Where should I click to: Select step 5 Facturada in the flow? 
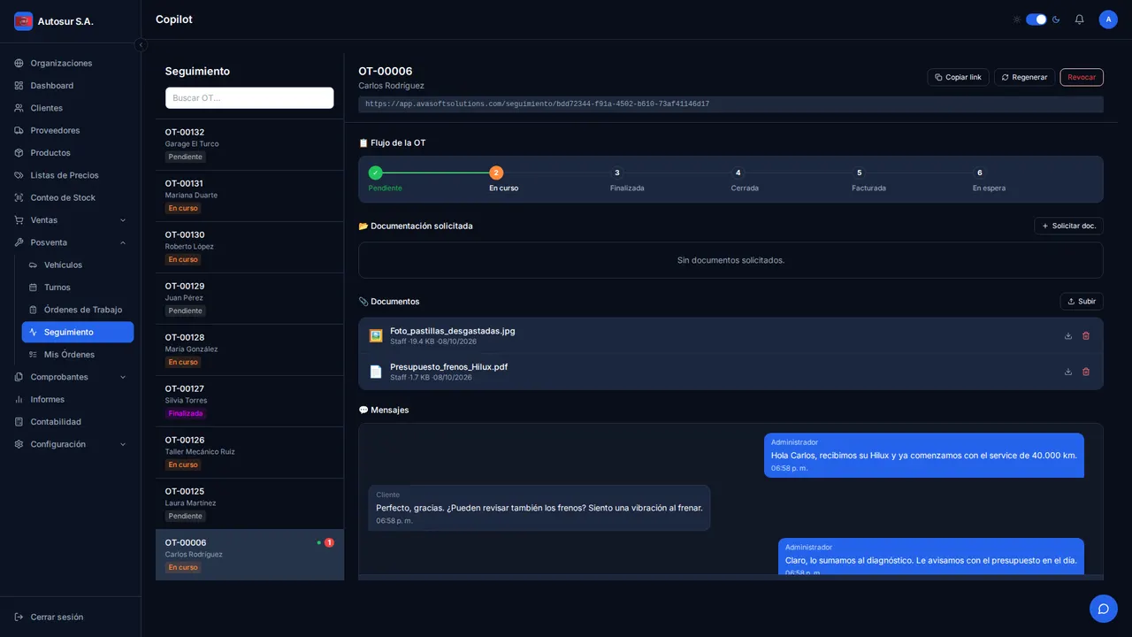pos(859,173)
